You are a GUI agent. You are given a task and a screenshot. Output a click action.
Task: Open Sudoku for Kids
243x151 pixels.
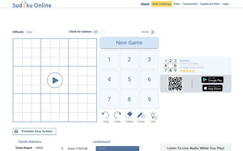pyautogui.click(x=210, y=4)
